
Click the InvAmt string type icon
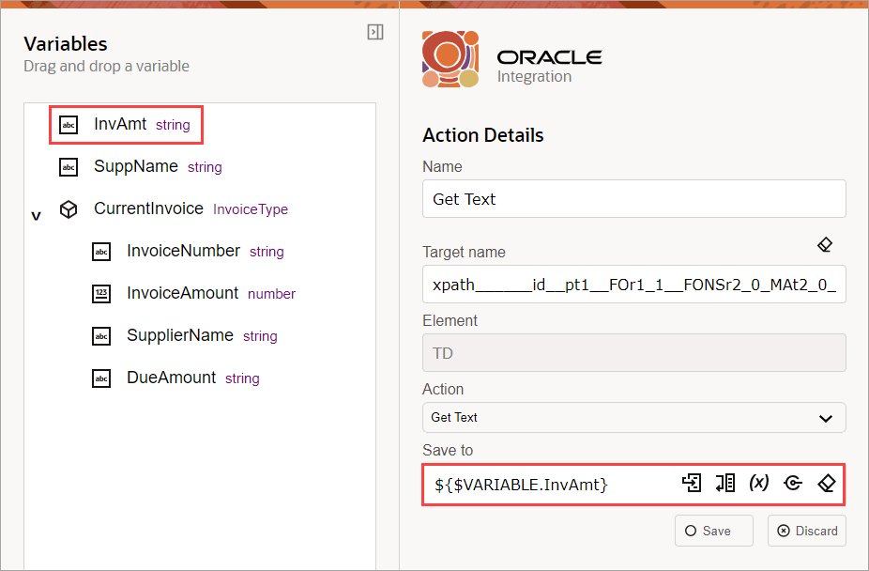coord(69,125)
